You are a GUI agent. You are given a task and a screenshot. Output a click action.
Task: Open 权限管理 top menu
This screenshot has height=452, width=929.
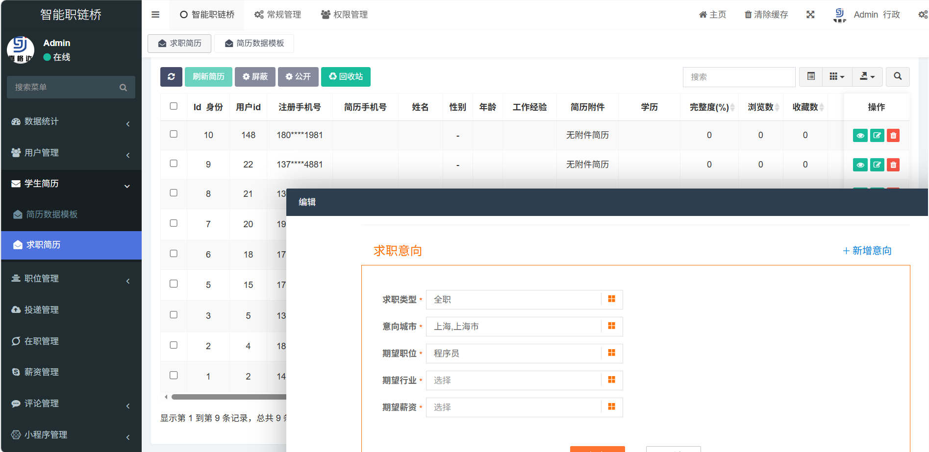point(344,15)
